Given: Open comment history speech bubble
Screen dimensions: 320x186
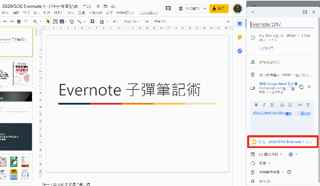Looking at the screenshot, I should tap(168, 9).
